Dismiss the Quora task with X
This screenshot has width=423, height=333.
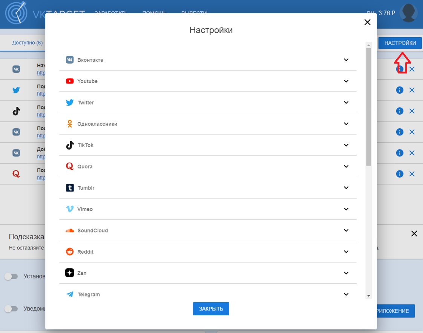click(x=412, y=173)
